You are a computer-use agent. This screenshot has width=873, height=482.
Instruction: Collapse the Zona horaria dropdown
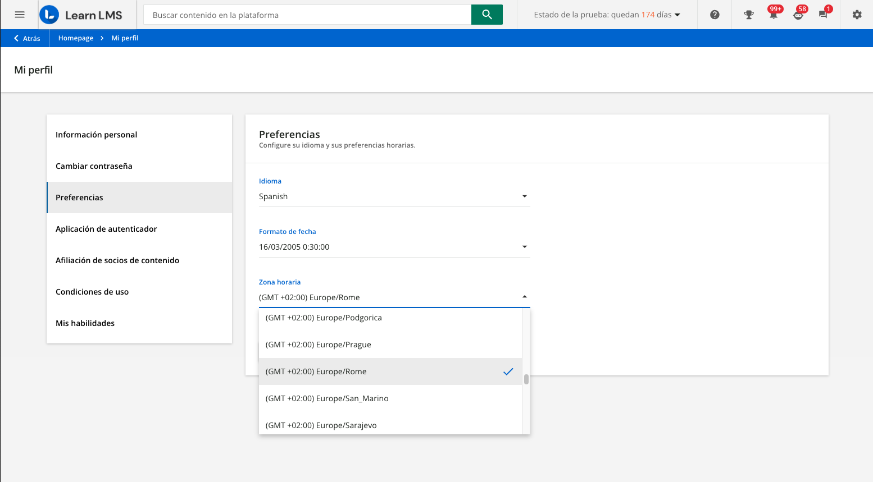coord(394,297)
